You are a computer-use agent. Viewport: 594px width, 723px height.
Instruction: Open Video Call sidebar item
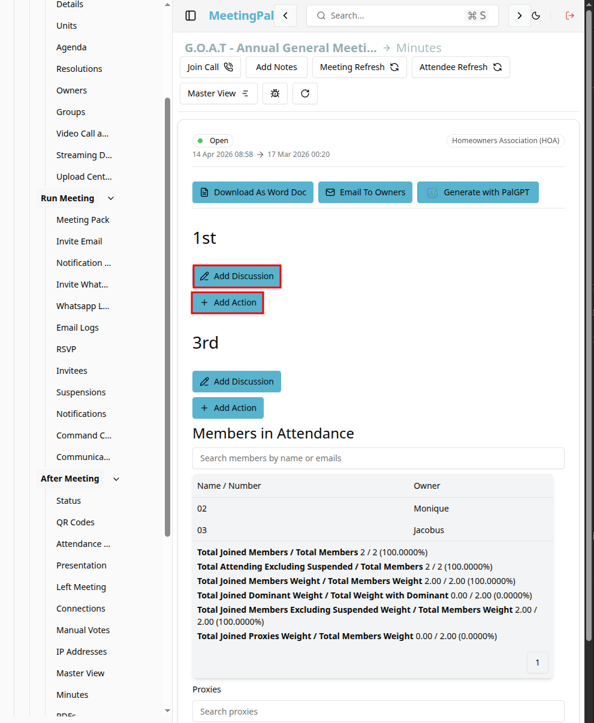click(x=83, y=134)
